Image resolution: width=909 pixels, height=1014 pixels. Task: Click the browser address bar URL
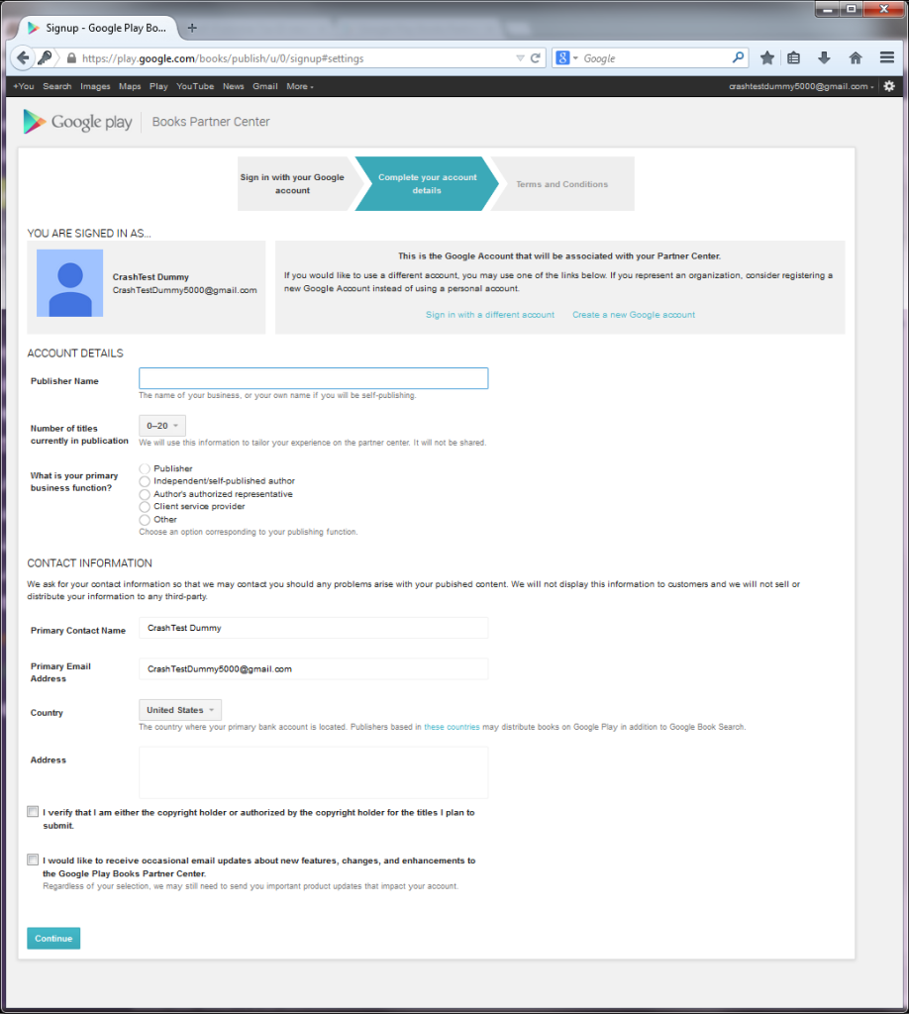point(223,58)
